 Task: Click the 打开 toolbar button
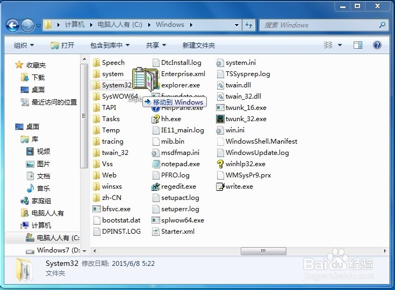tap(62, 45)
